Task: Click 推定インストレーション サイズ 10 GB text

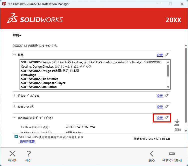Action: (x=152, y=139)
